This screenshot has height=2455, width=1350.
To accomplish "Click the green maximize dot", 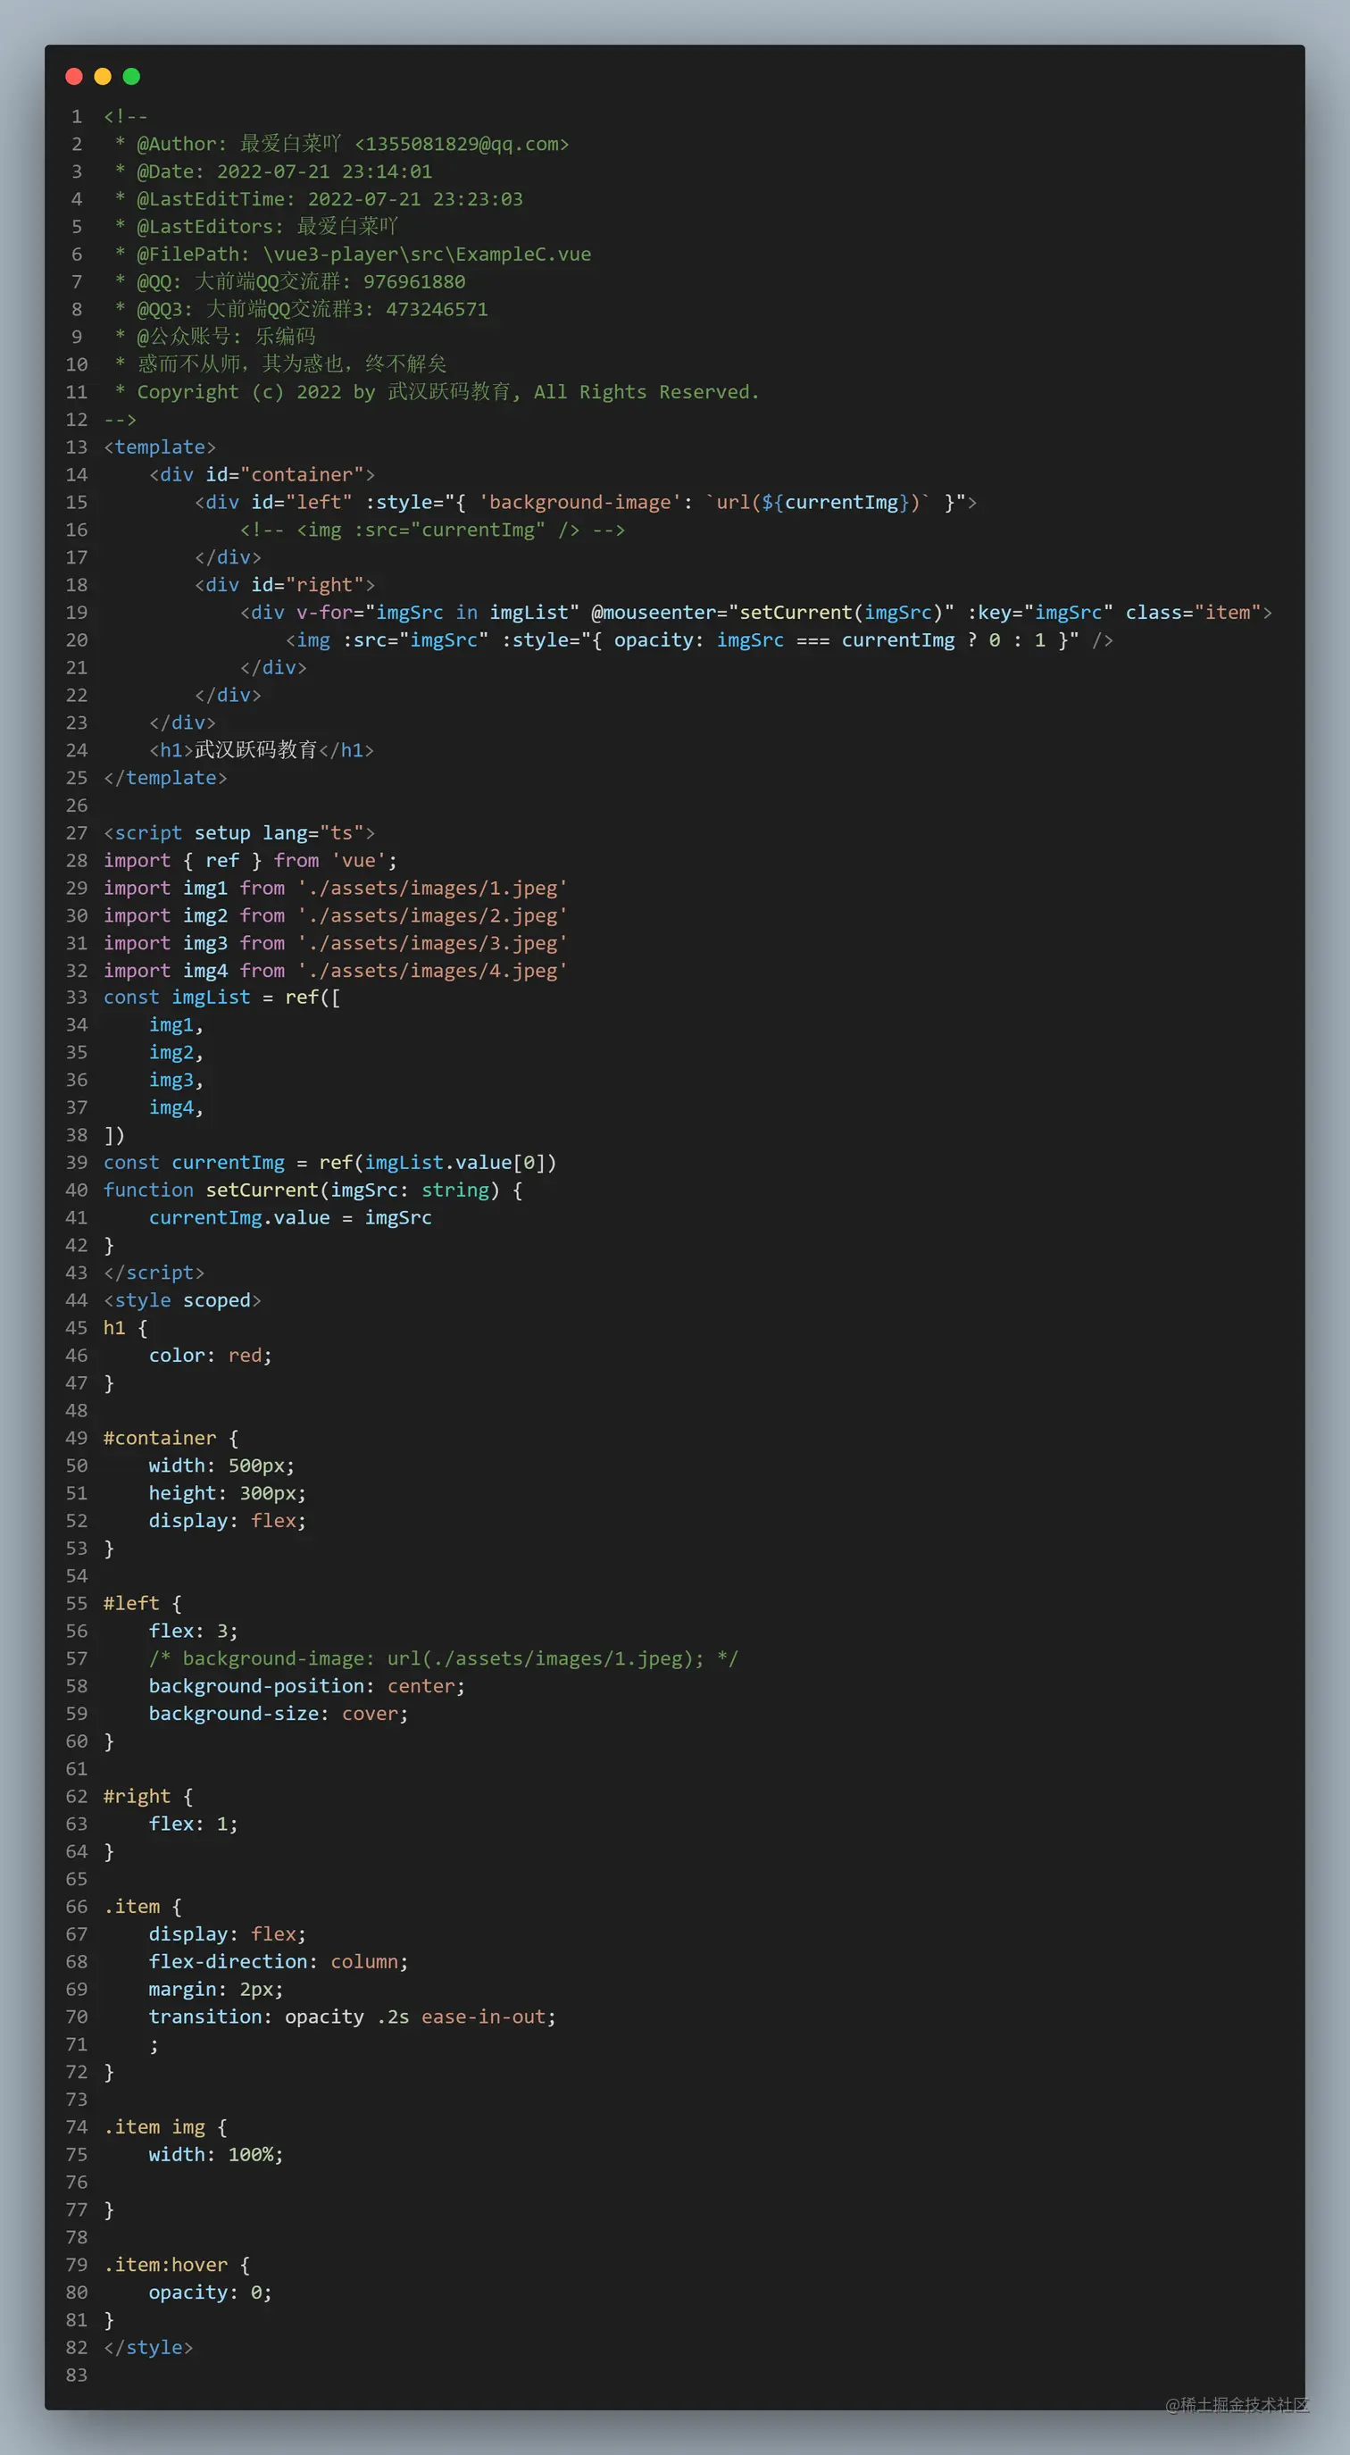I will point(131,76).
